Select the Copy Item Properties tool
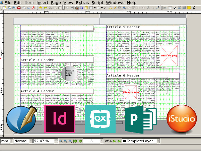This screenshot has height=151, width=201. [153, 8]
